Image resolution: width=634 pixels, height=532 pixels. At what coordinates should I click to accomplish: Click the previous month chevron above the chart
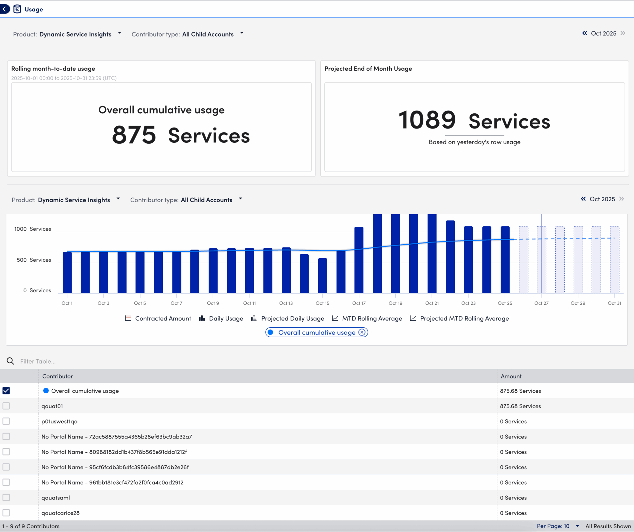tap(583, 199)
